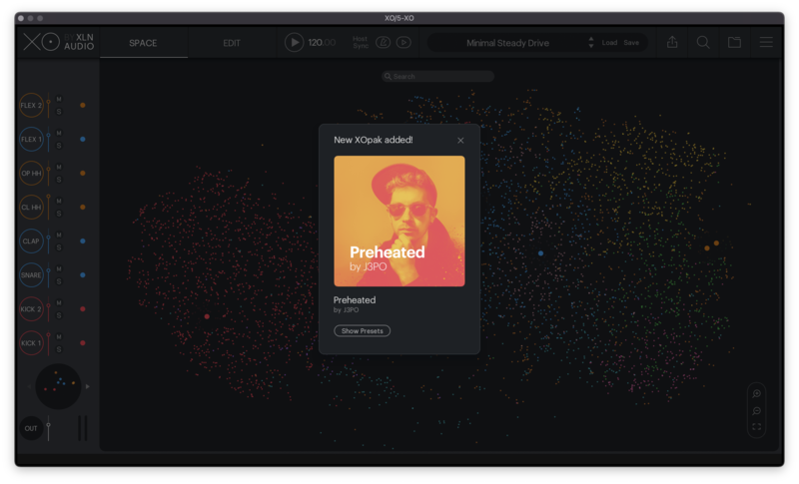This screenshot has width=799, height=484.
Task: Click Show Presets button
Action: [363, 330]
